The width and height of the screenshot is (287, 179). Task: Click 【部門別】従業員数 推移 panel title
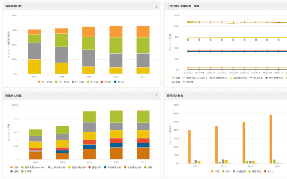[x=183, y=6]
